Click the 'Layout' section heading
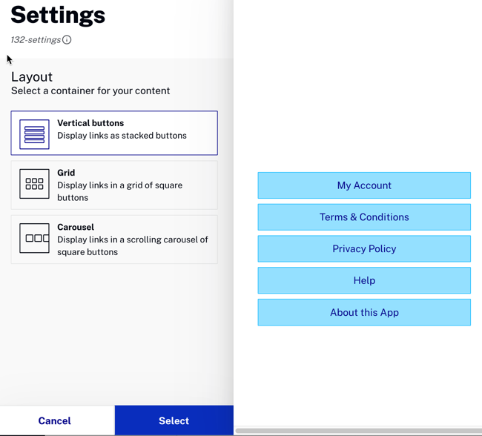 coord(32,77)
